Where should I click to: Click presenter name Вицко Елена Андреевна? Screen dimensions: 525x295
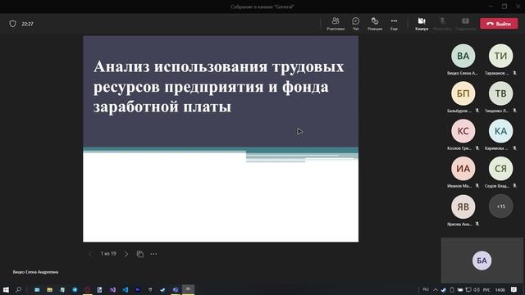35,272
